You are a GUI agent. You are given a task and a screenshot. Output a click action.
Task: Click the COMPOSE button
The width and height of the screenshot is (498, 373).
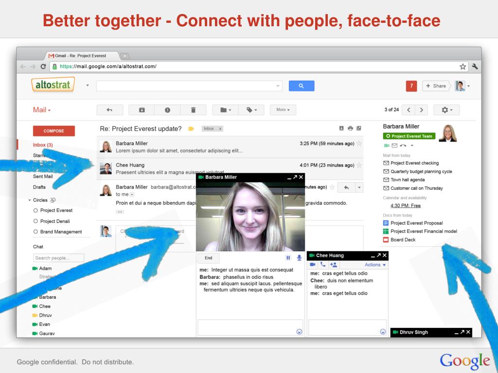click(x=53, y=131)
